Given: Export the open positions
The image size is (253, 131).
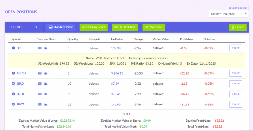Looking at the screenshot, I should coord(238,27).
